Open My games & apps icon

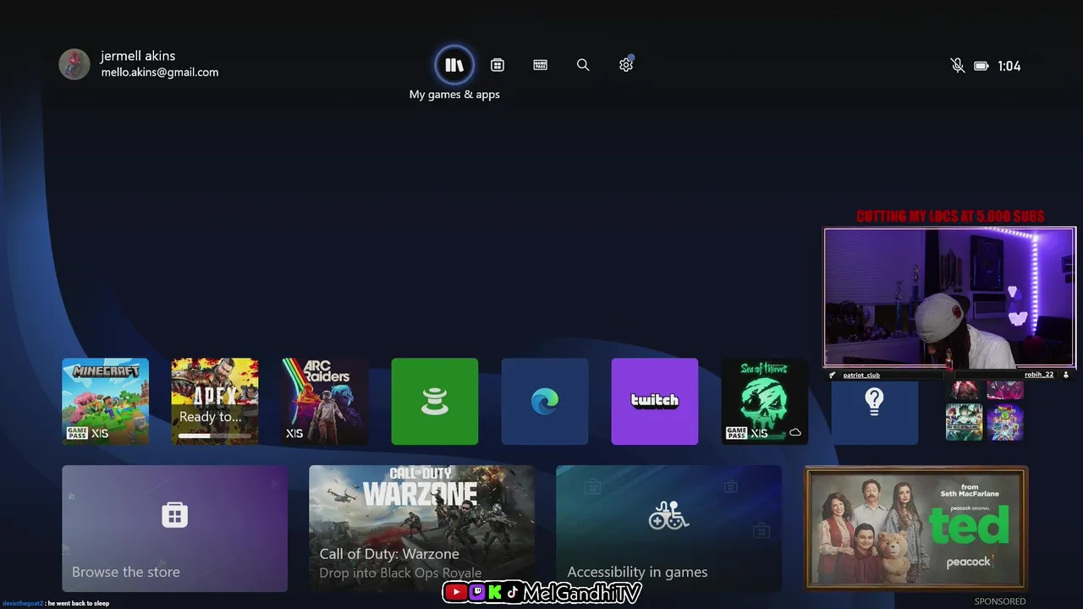(454, 65)
